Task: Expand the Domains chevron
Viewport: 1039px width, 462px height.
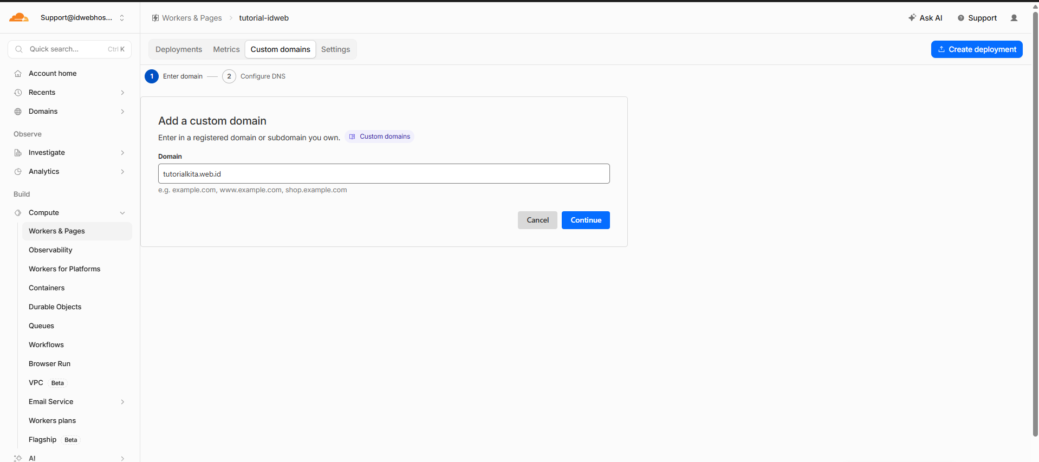Action: (122, 112)
